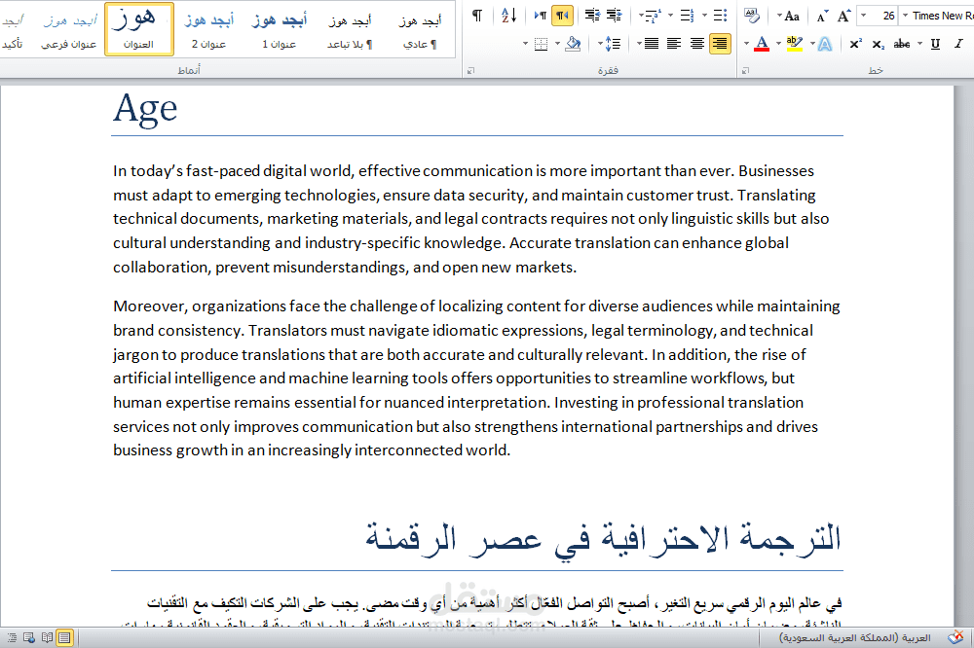Click the borders icon
The width and height of the screenshot is (974, 648).
(x=541, y=44)
